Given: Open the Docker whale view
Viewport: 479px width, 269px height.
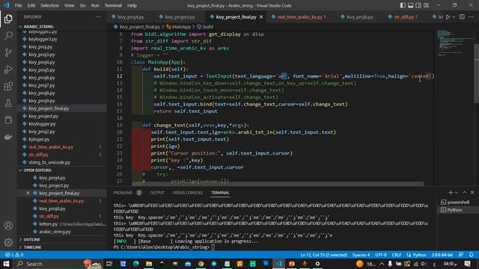Looking at the screenshot, I should tap(8, 137).
